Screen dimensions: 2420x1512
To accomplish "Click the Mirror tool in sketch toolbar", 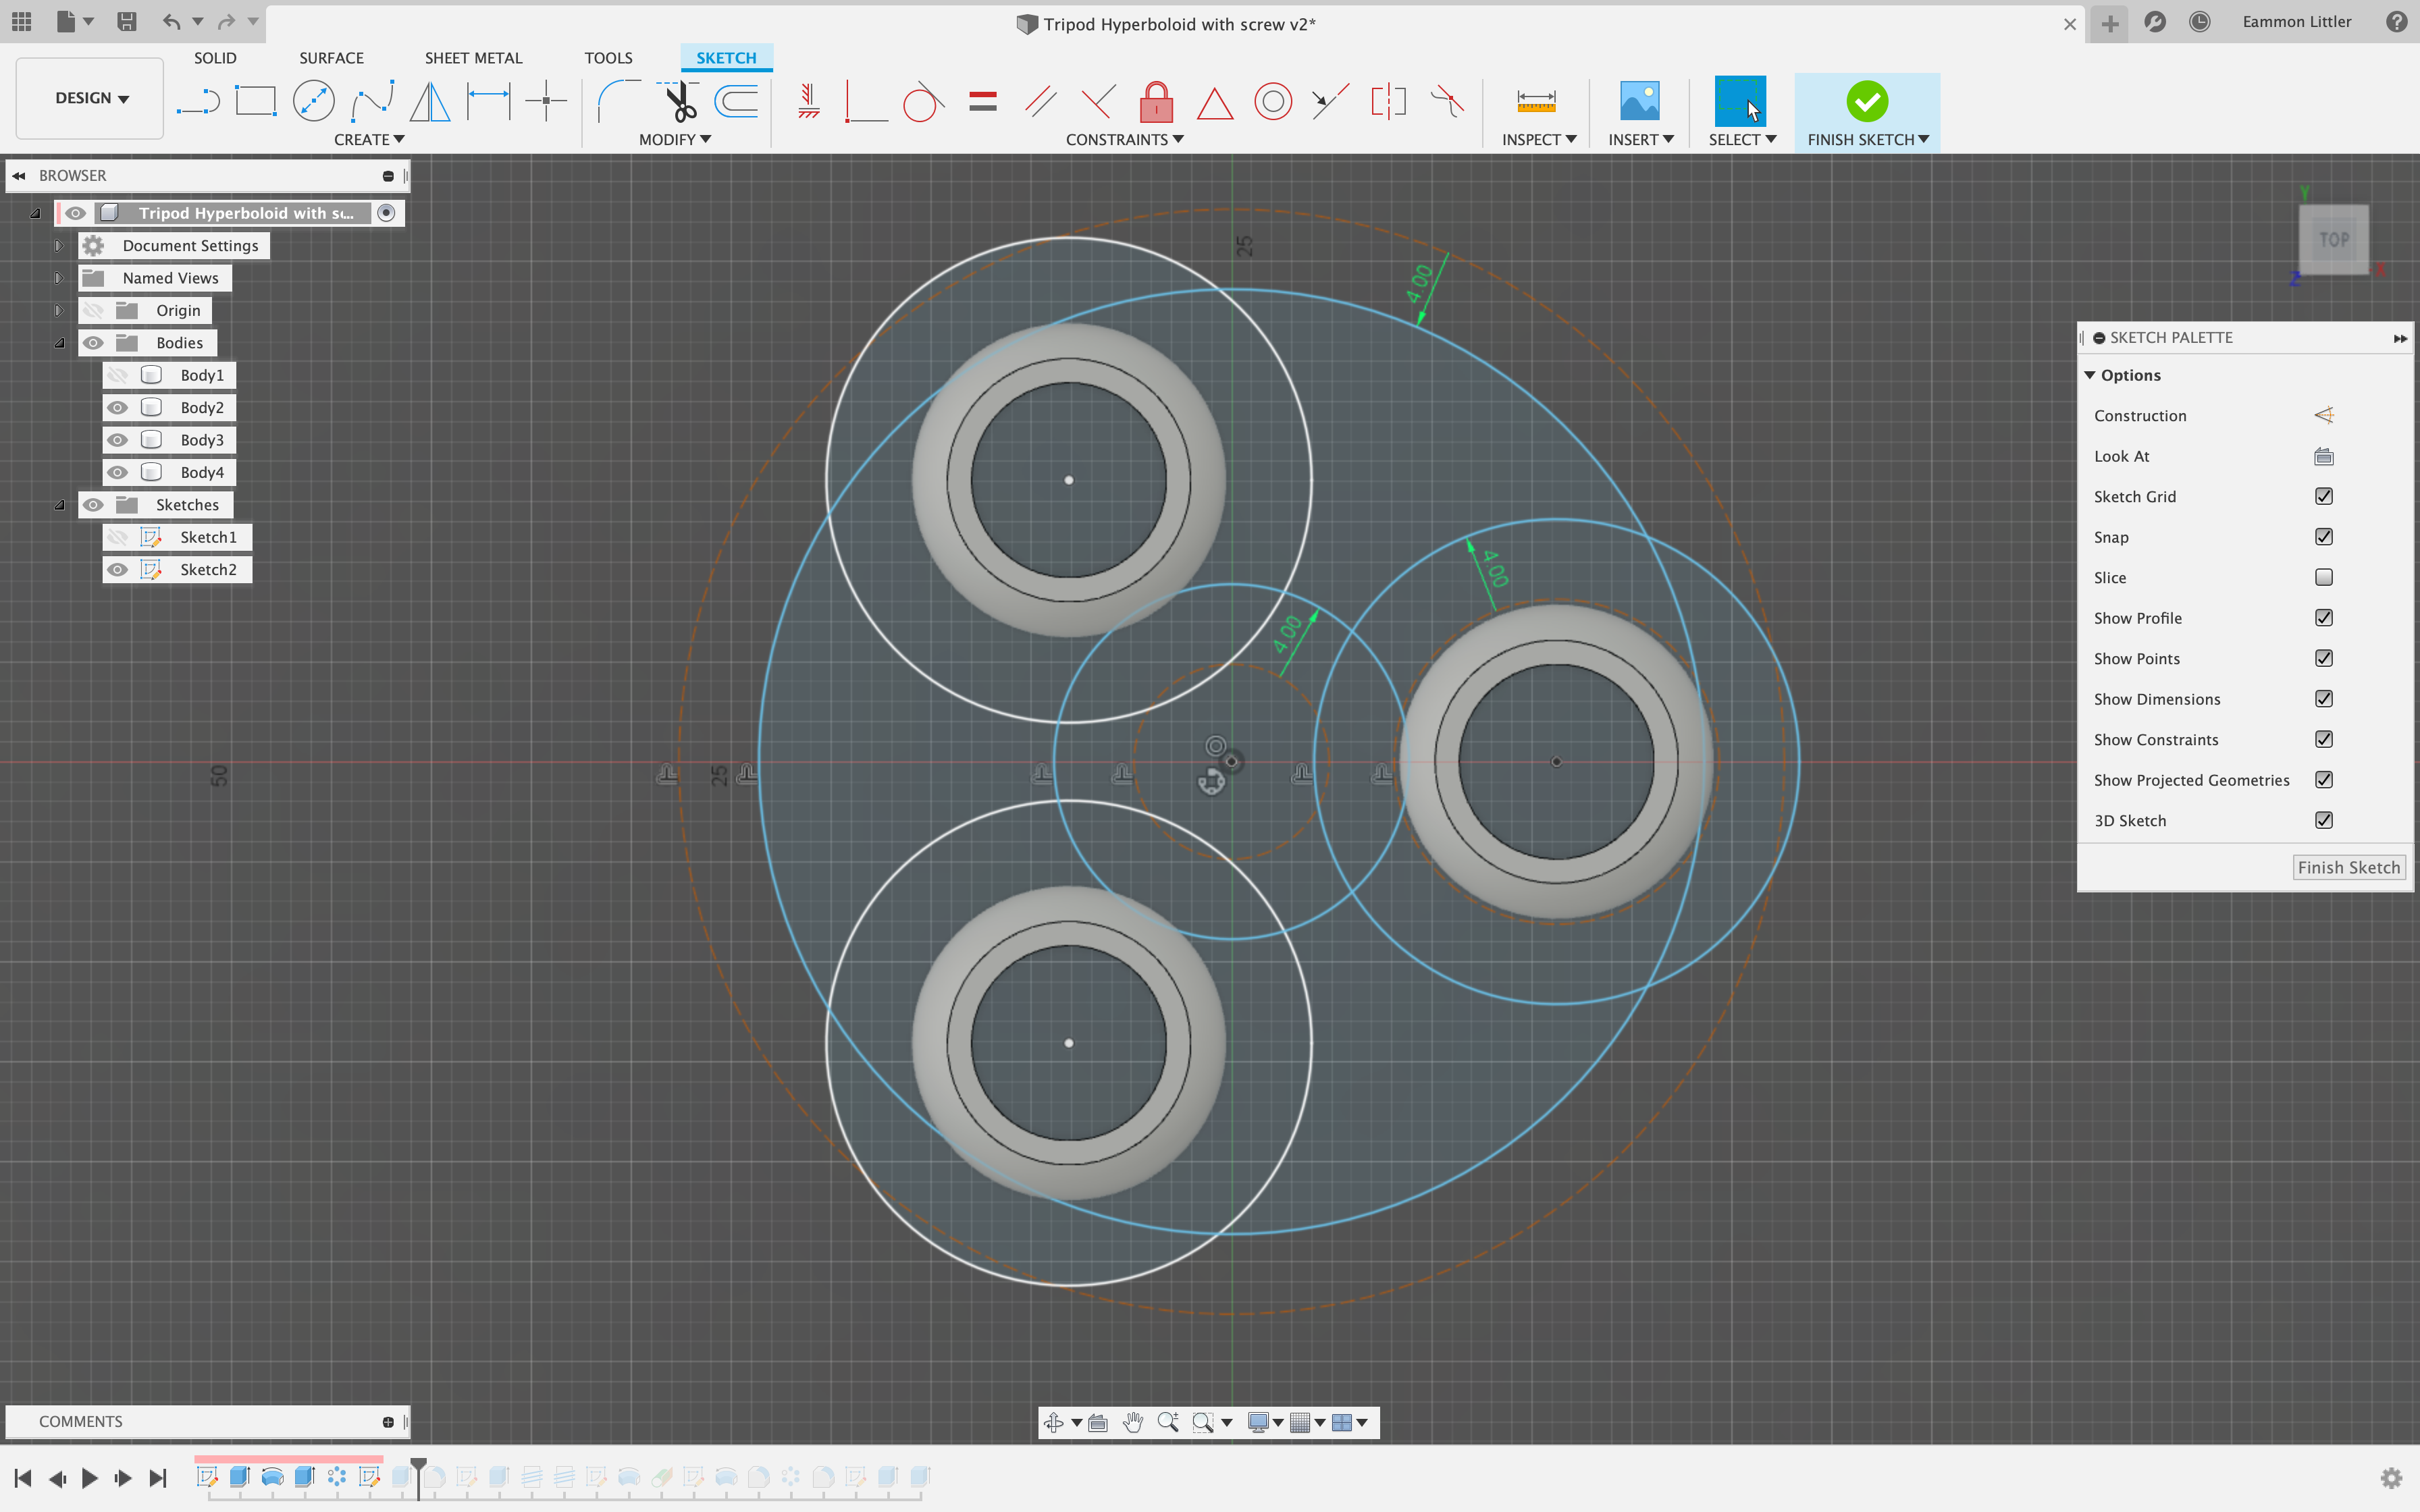I will coord(430,99).
